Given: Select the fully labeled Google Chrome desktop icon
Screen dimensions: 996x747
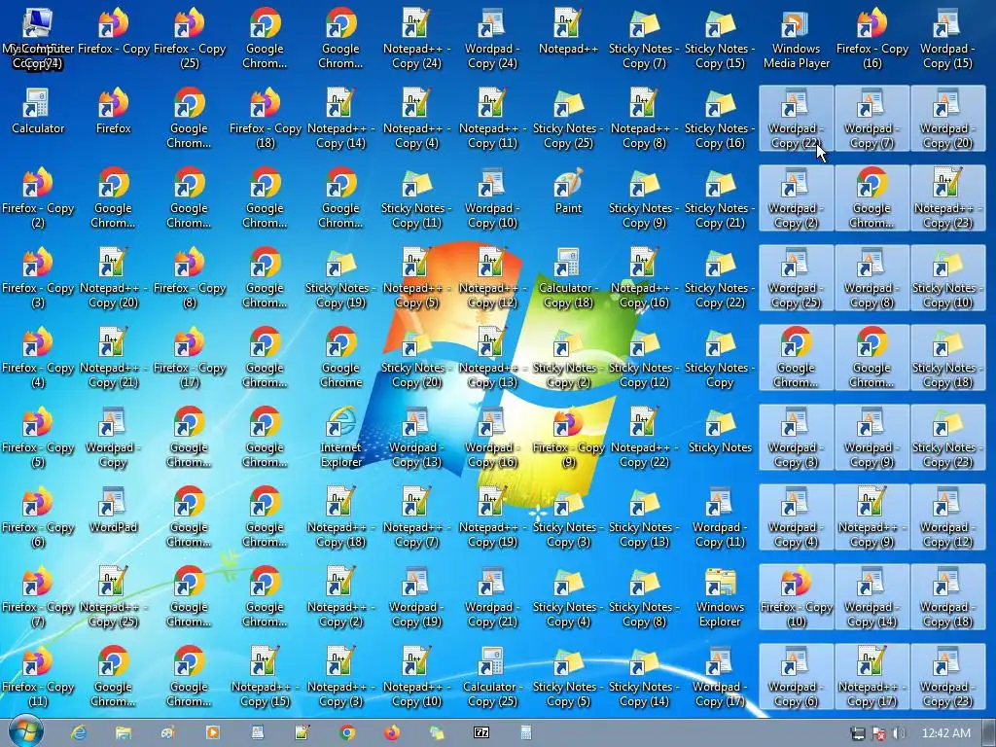Looking at the screenshot, I should pyautogui.click(x=341, y=358).
